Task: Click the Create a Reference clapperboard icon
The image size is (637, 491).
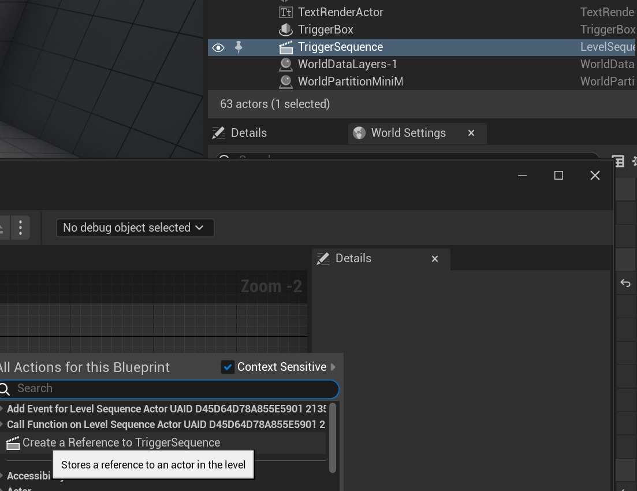Action: [x=13, y=443]
